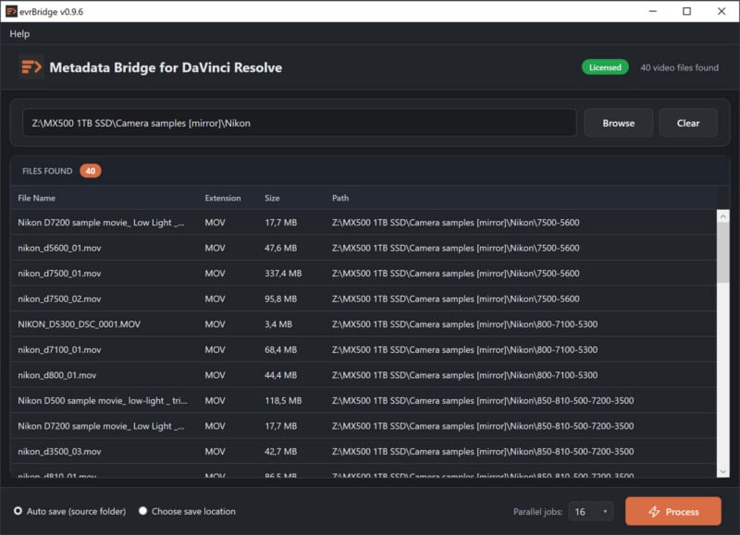The width and height of the screenshot is (740, 535).
Task: Click the evrBridge logo icon in the header
Action: (x=31, y=67)
